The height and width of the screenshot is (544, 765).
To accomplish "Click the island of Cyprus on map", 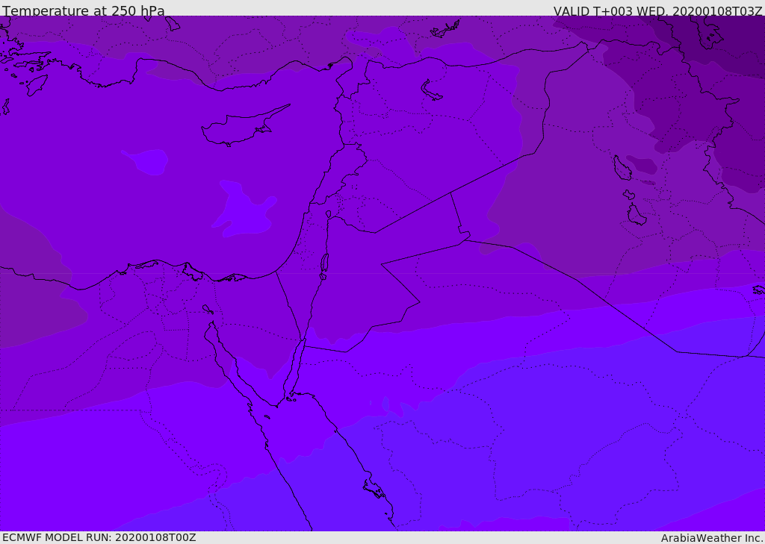I will (x=245, y=126).
